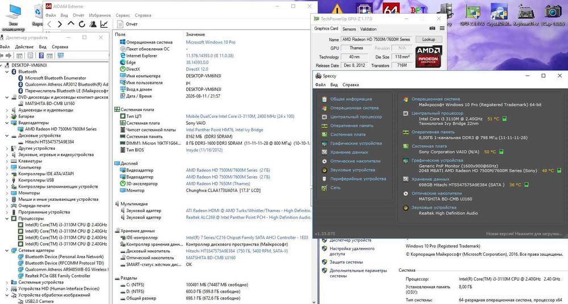
Task: Open Защита системы link
Action: click(346, 262)
